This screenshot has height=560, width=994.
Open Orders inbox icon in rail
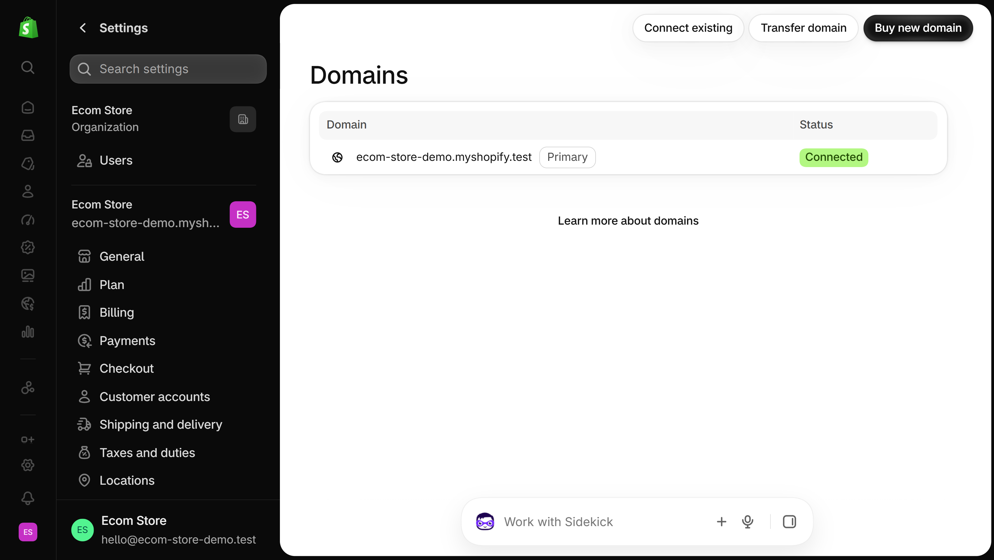click(x=28, y=135)
